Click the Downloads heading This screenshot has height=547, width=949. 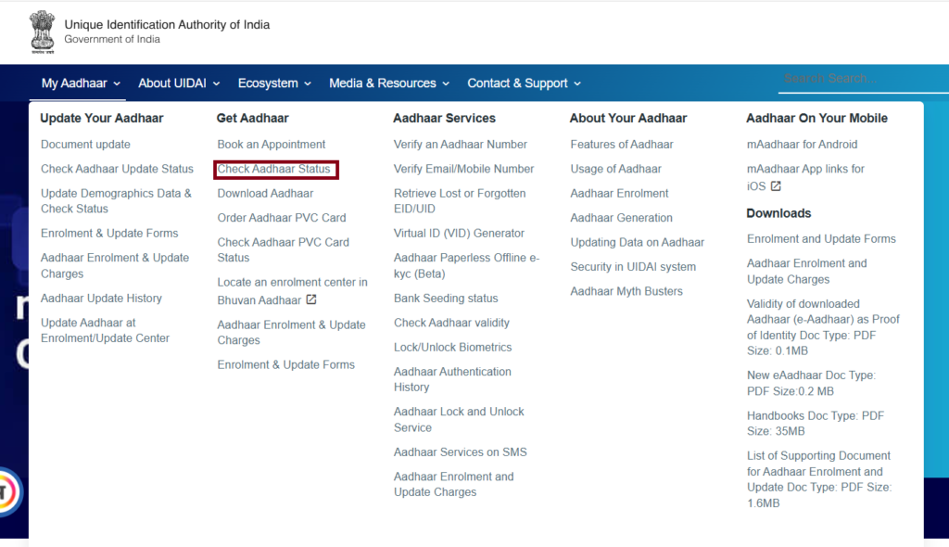(x=778, y=213)
